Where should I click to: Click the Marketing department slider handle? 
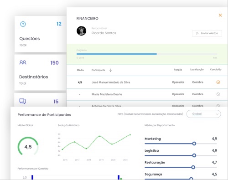[x=194, y=144]
